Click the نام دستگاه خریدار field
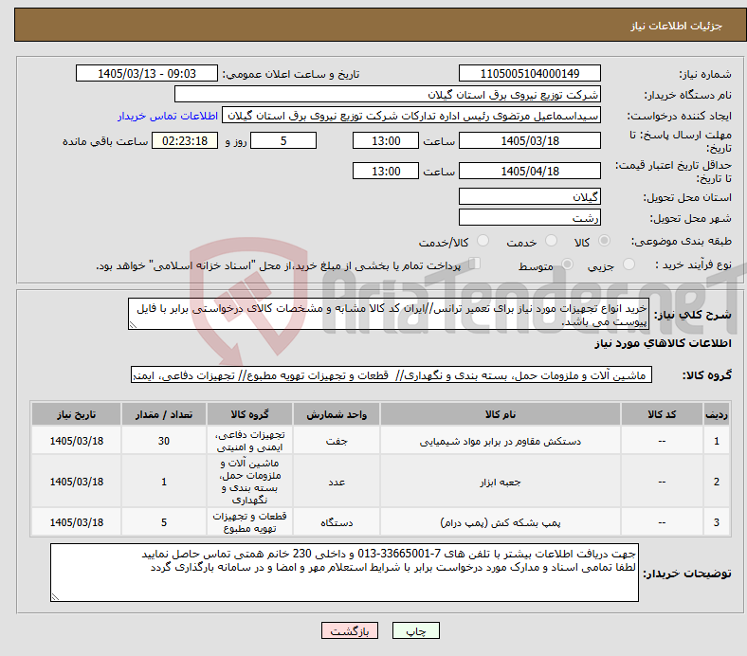The height and width of the screenshot is (656, 747). click(388, 95)
